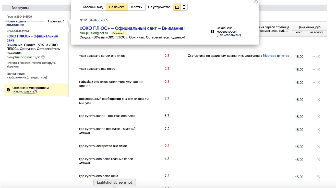The width and height of the screenshot is (336, 188).
Task: Click info icon beside popup rejection status
Action: tap(212, 32)
